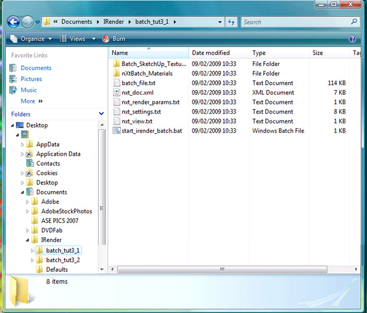
Task: Click the blue Help question mark icon
Action: [x=352, y=39]
